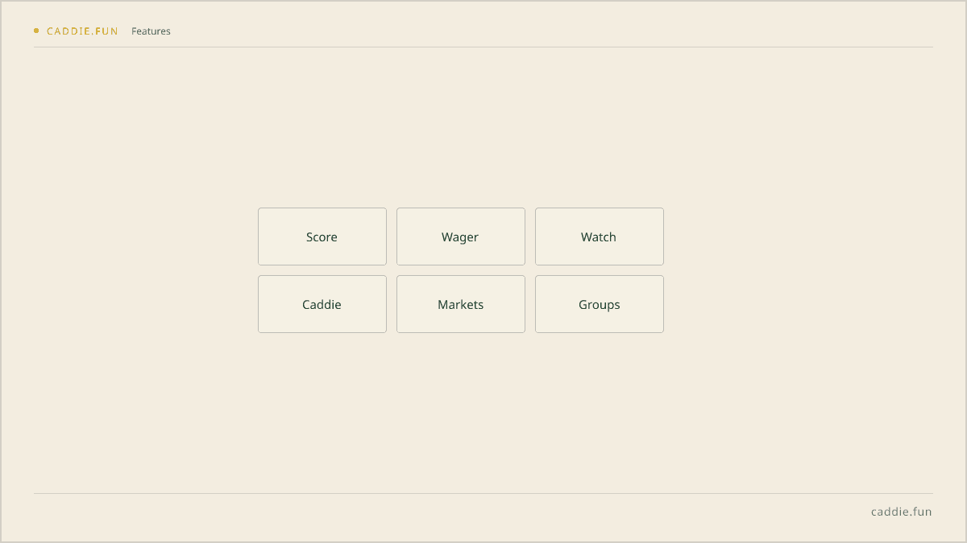Open the Markets feature card
The image size is (967, 543).
point(461,304)
